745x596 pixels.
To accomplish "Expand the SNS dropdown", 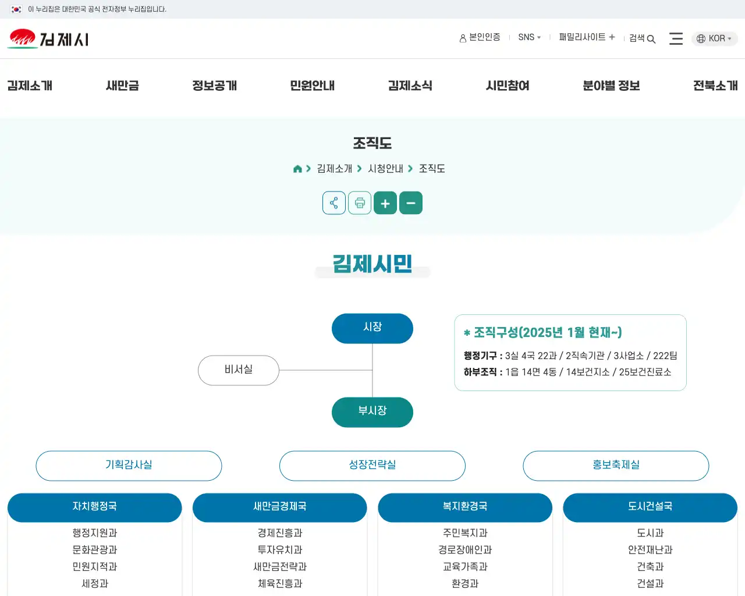I will 529,37.
